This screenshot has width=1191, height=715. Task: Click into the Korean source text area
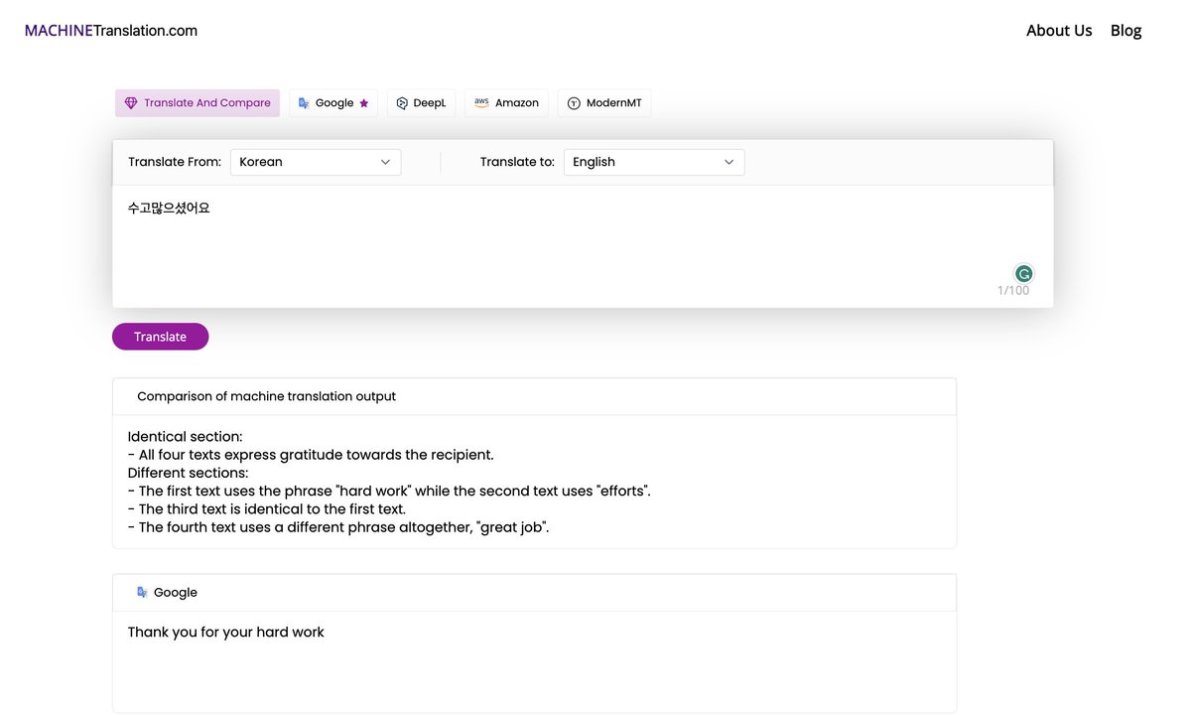click(x=583, y=245)
